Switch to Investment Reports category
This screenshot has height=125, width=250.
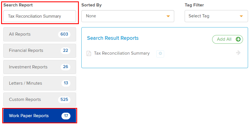point(40,67)
